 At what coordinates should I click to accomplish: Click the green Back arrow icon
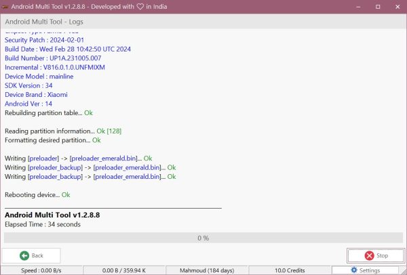click(x=24, y=255)
